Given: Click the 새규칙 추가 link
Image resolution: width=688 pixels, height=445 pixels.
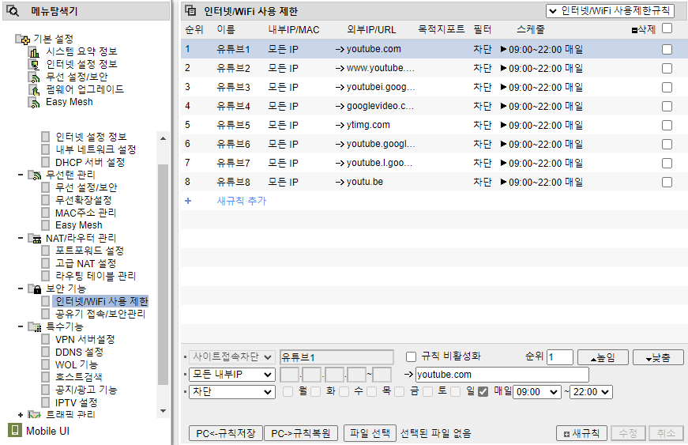Looking at the screenshot, I should [x=242, y=201].
